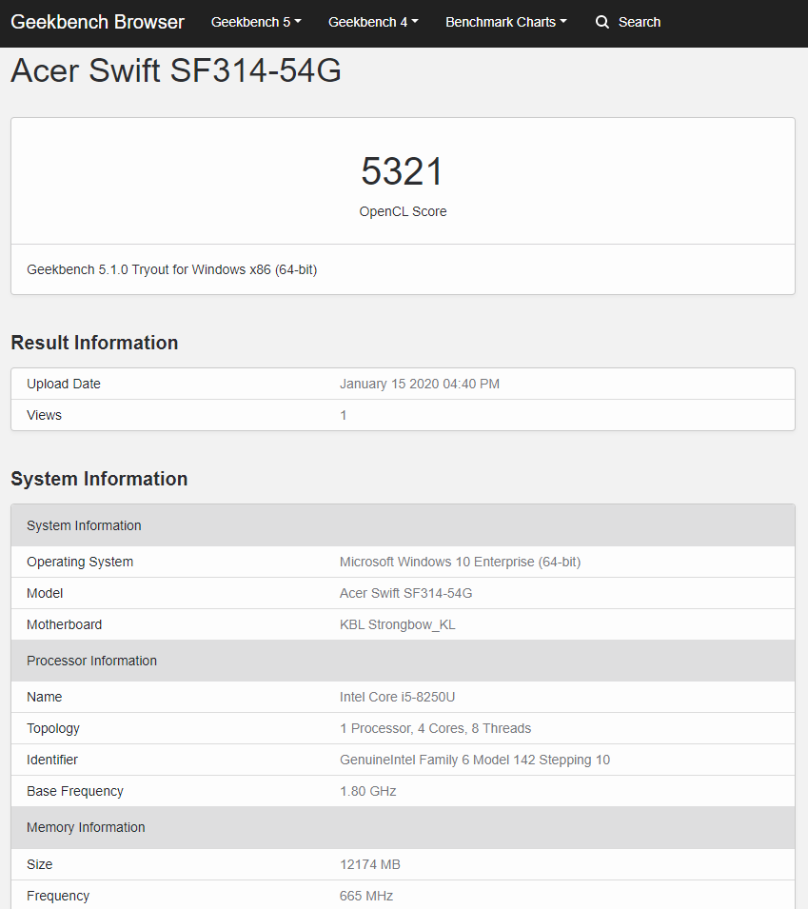Click the Base Frequency label
808x909 pixels.
pos(75,791)
